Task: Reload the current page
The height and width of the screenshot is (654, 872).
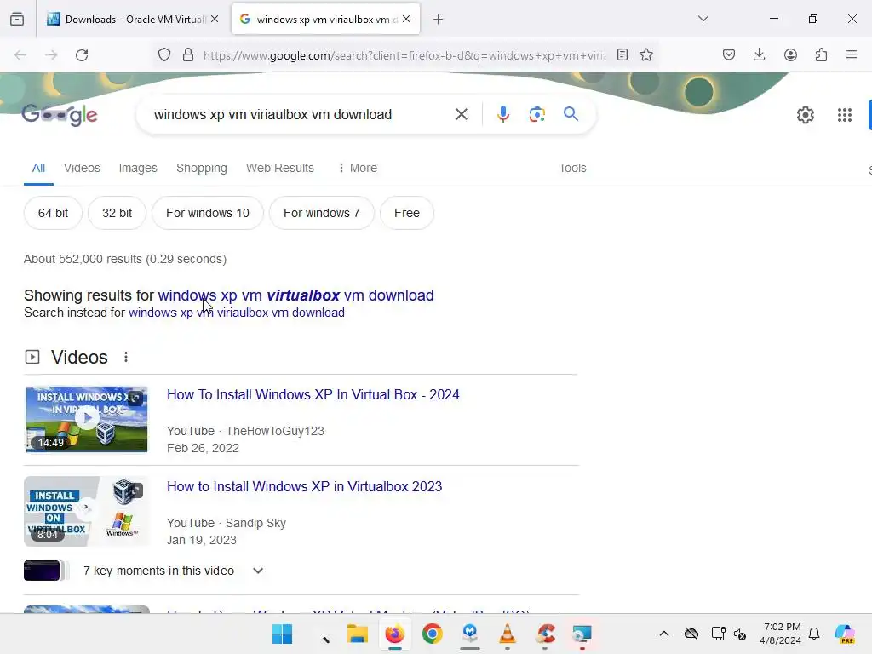Action: tap(82, 55)
